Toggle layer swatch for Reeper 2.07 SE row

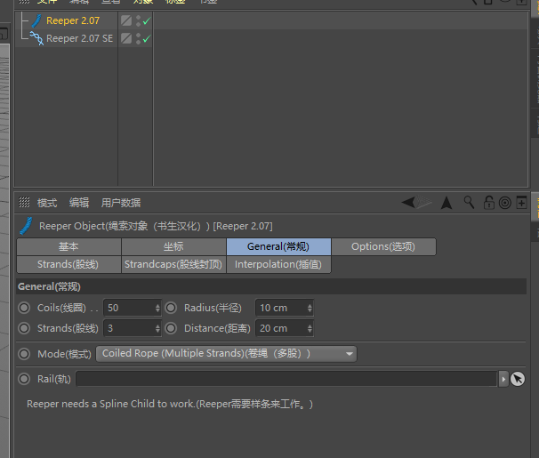point(126,38)
